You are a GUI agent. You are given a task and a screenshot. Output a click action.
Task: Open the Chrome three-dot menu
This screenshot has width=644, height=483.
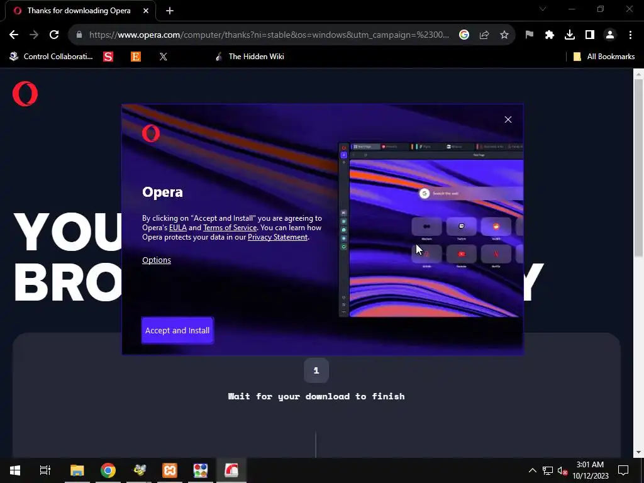point(630,35)
